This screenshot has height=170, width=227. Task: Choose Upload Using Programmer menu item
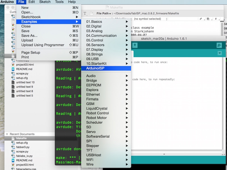(43, 45)
